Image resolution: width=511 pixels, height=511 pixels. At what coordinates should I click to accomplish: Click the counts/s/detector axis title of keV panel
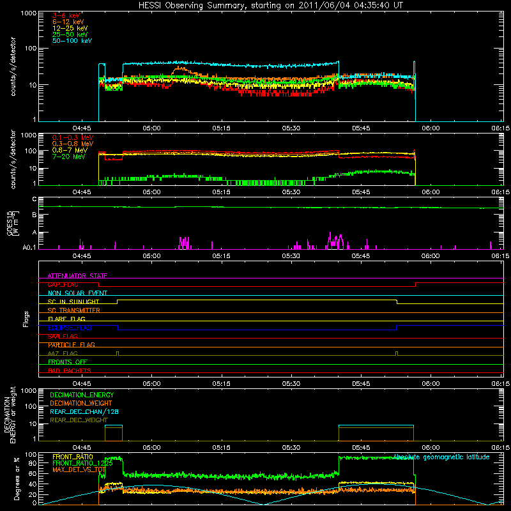tap(13, 66)
